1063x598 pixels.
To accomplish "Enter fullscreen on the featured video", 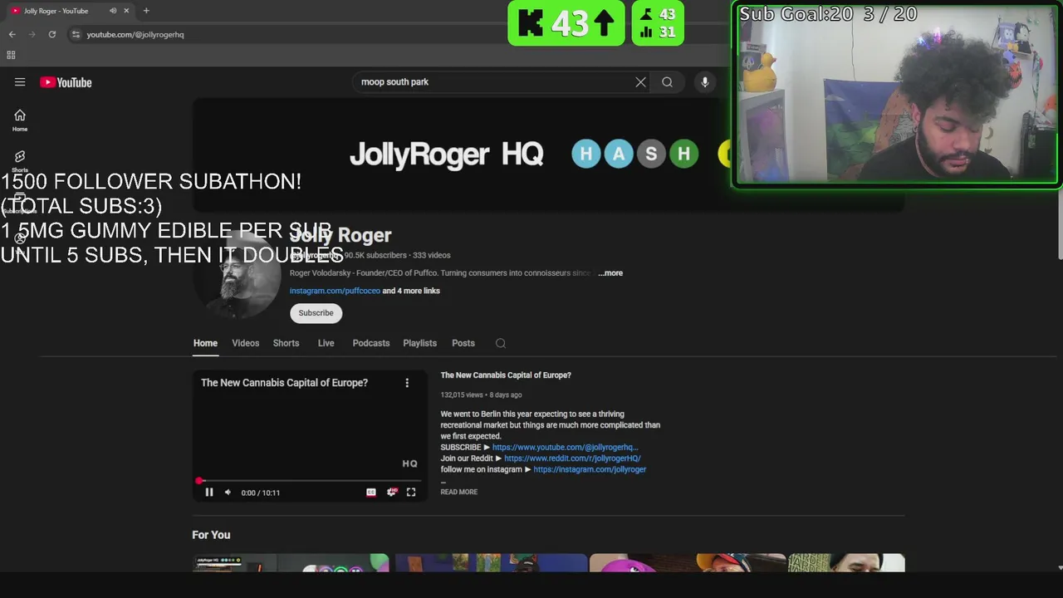I will (x=411, y=493).
